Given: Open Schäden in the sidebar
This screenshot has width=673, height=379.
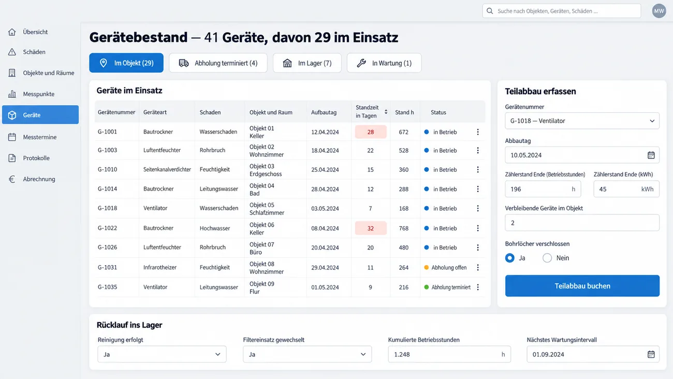Looking at the screenshot, I should (x=40, y=52).
